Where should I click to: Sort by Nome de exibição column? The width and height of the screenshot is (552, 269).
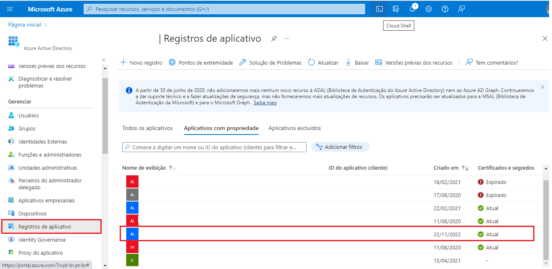149,168
